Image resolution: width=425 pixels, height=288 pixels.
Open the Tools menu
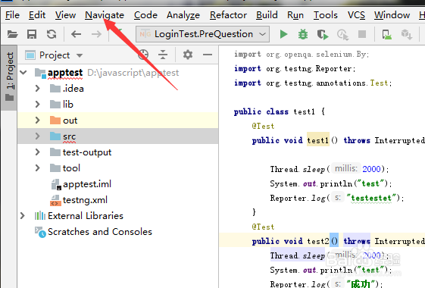326,15
